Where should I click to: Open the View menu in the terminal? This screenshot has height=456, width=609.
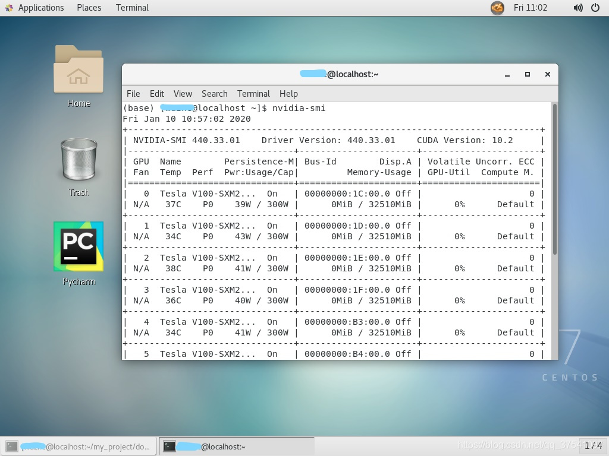click(183, 94)
